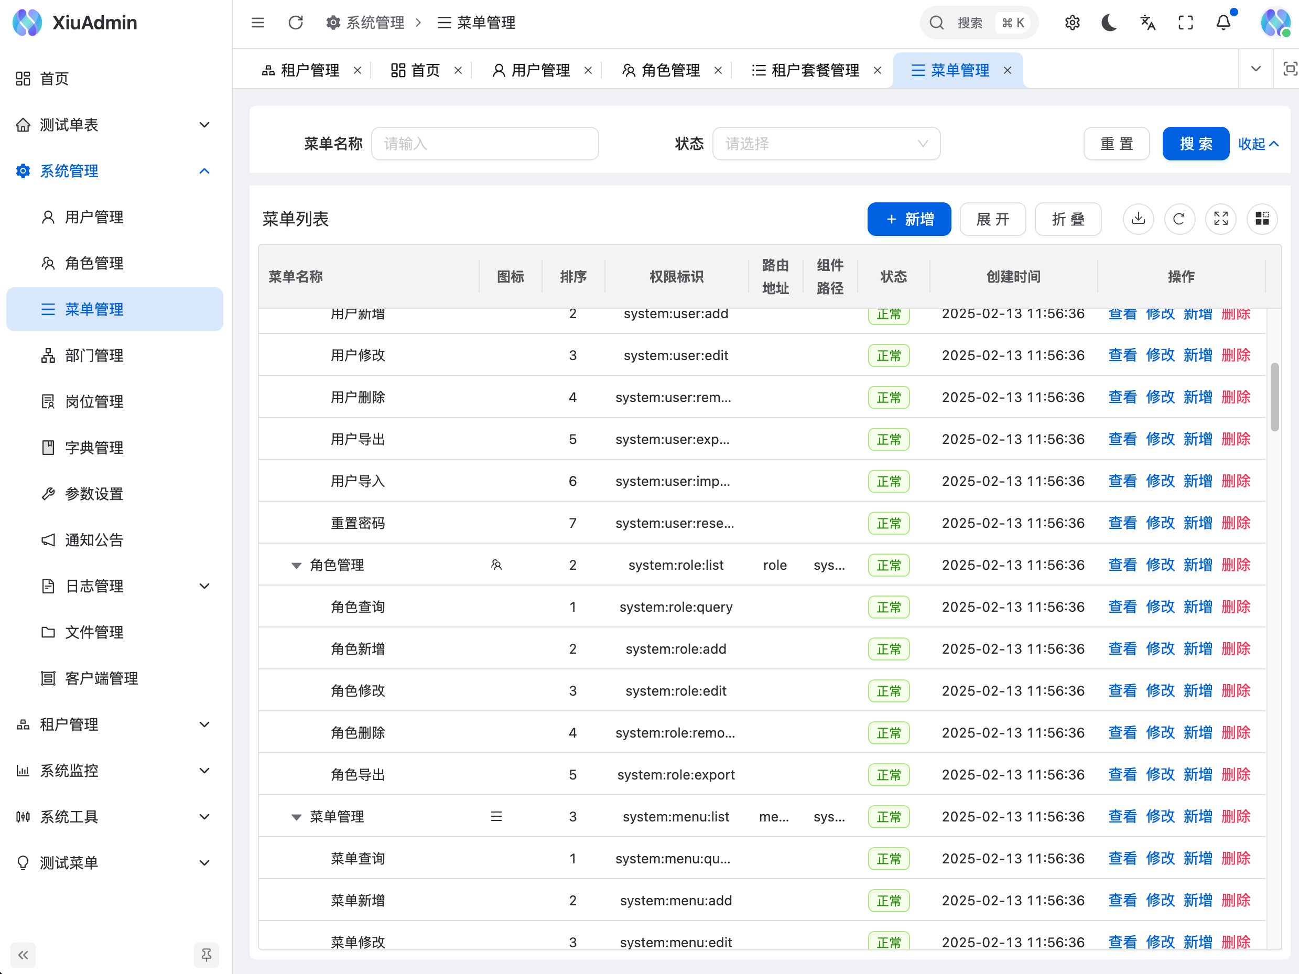Click the table vertical scrollbar thumb
1299x974 pixels.
click(x=1274, y=397)
